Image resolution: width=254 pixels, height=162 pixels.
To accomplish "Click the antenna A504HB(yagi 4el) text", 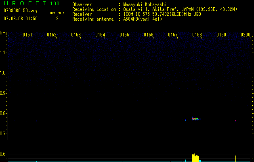I will point(143,19).
